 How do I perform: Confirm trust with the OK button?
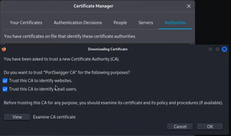(x=210, y=127)
